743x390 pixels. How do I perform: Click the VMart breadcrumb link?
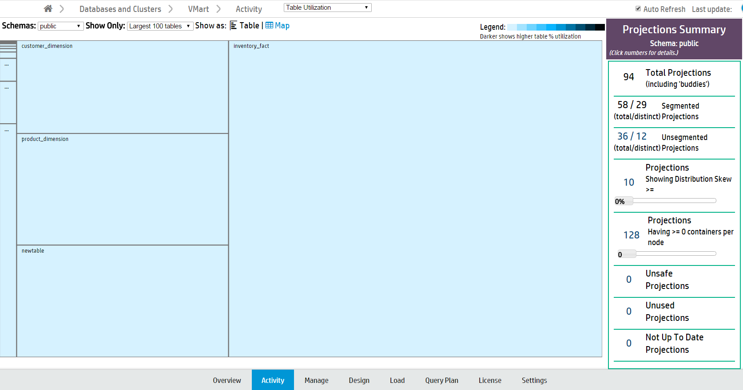[199, 9]
